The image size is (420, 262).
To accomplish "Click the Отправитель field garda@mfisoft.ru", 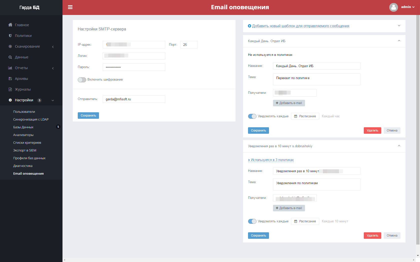I will tap(134, 99).
